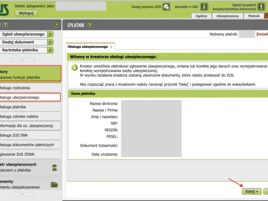
Task: Click the EPLATNIK panel title
Action: (76, 25)
